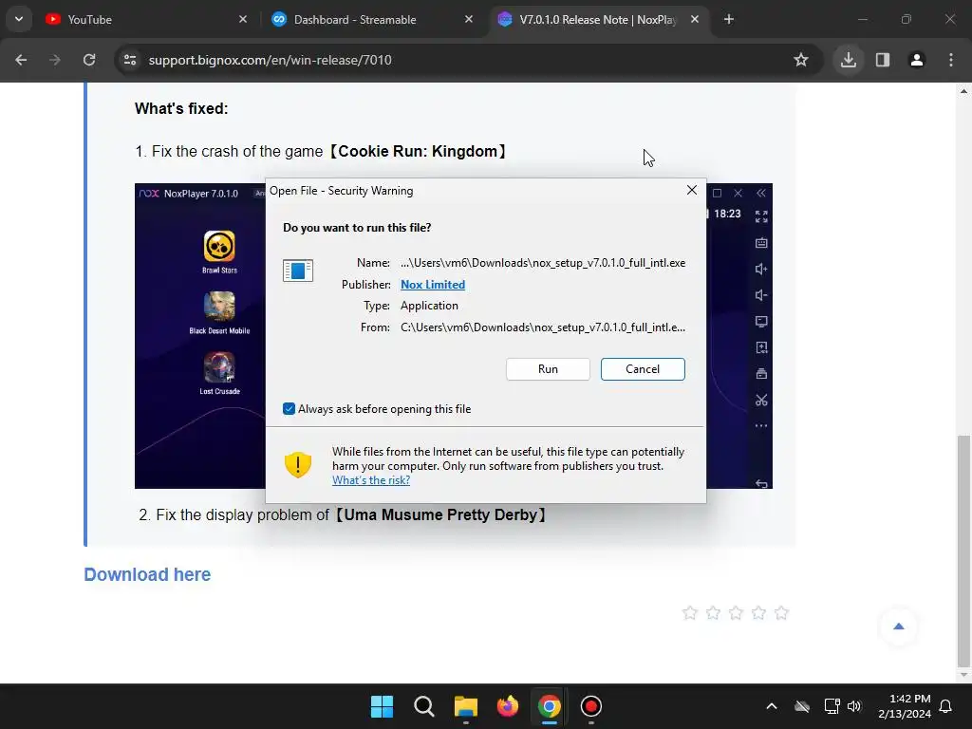972x729 pixels.
Task: Click NoxPlayer screen display icon
Action: coord(761,322)
